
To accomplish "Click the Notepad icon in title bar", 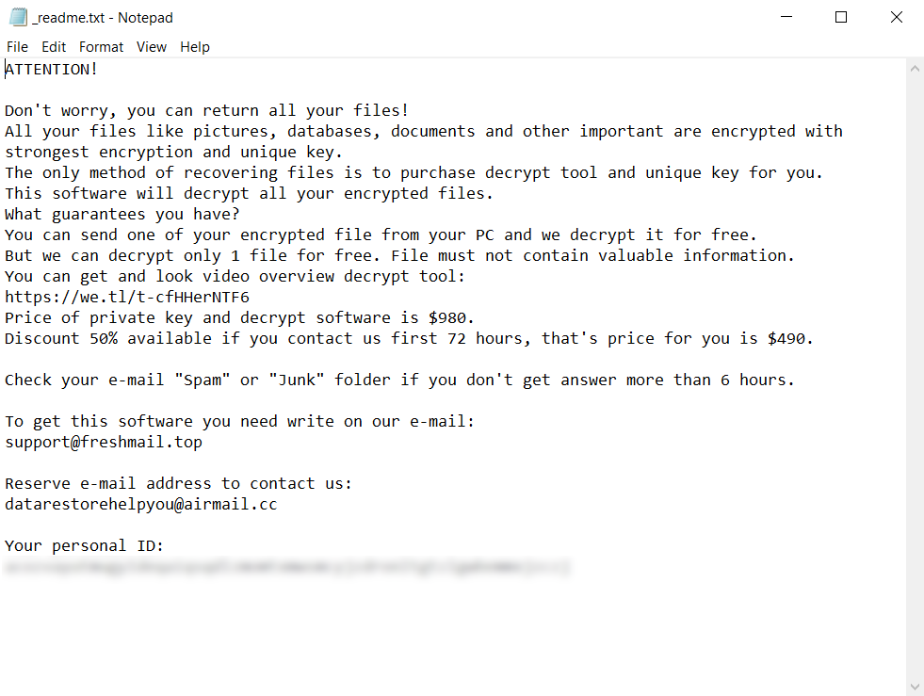I will point(18,17).
